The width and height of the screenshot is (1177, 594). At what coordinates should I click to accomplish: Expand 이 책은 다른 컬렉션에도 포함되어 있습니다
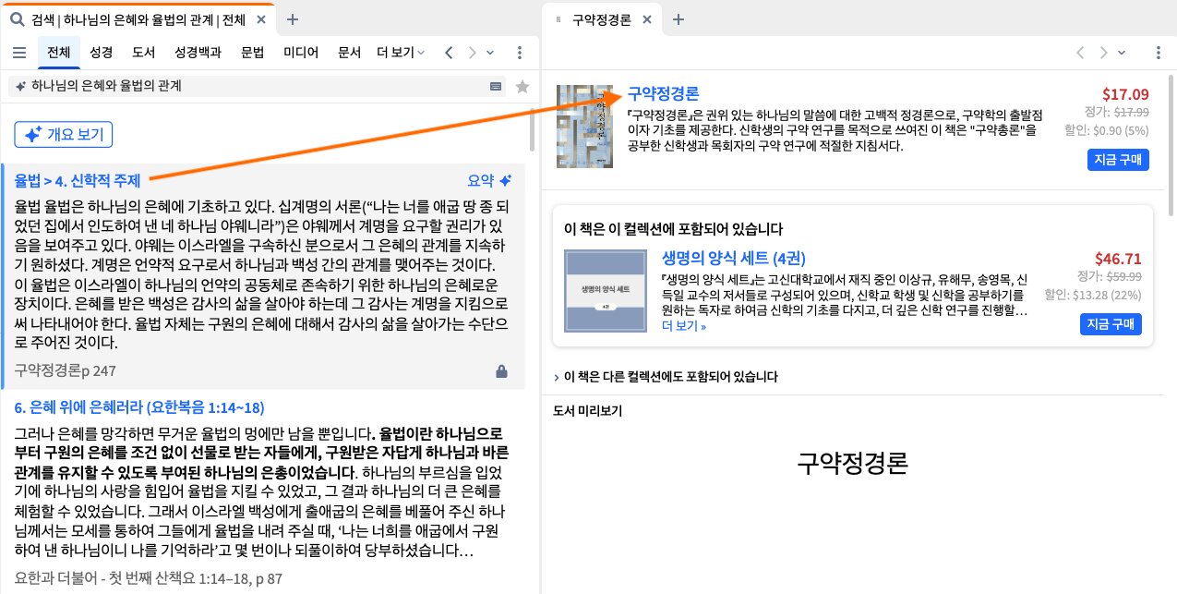tap(666, 377)
